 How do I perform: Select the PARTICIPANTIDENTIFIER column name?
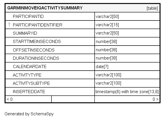(x=37, y=25)
